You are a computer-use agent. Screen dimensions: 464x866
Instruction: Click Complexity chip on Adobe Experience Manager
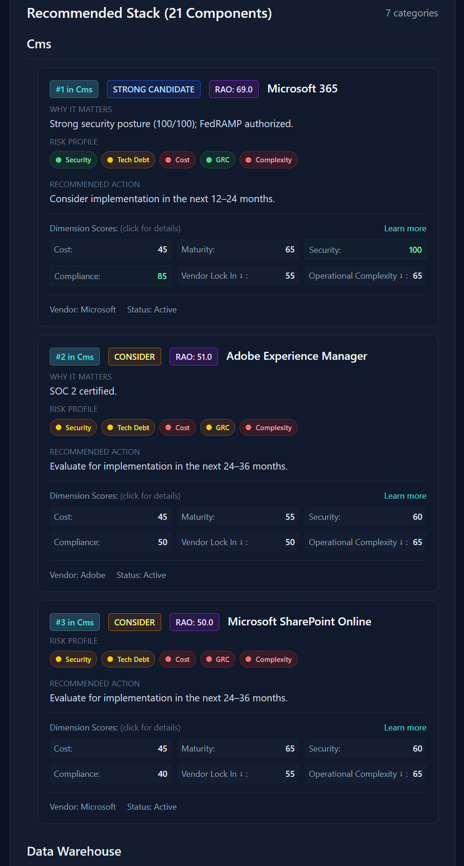click(268, 428)
